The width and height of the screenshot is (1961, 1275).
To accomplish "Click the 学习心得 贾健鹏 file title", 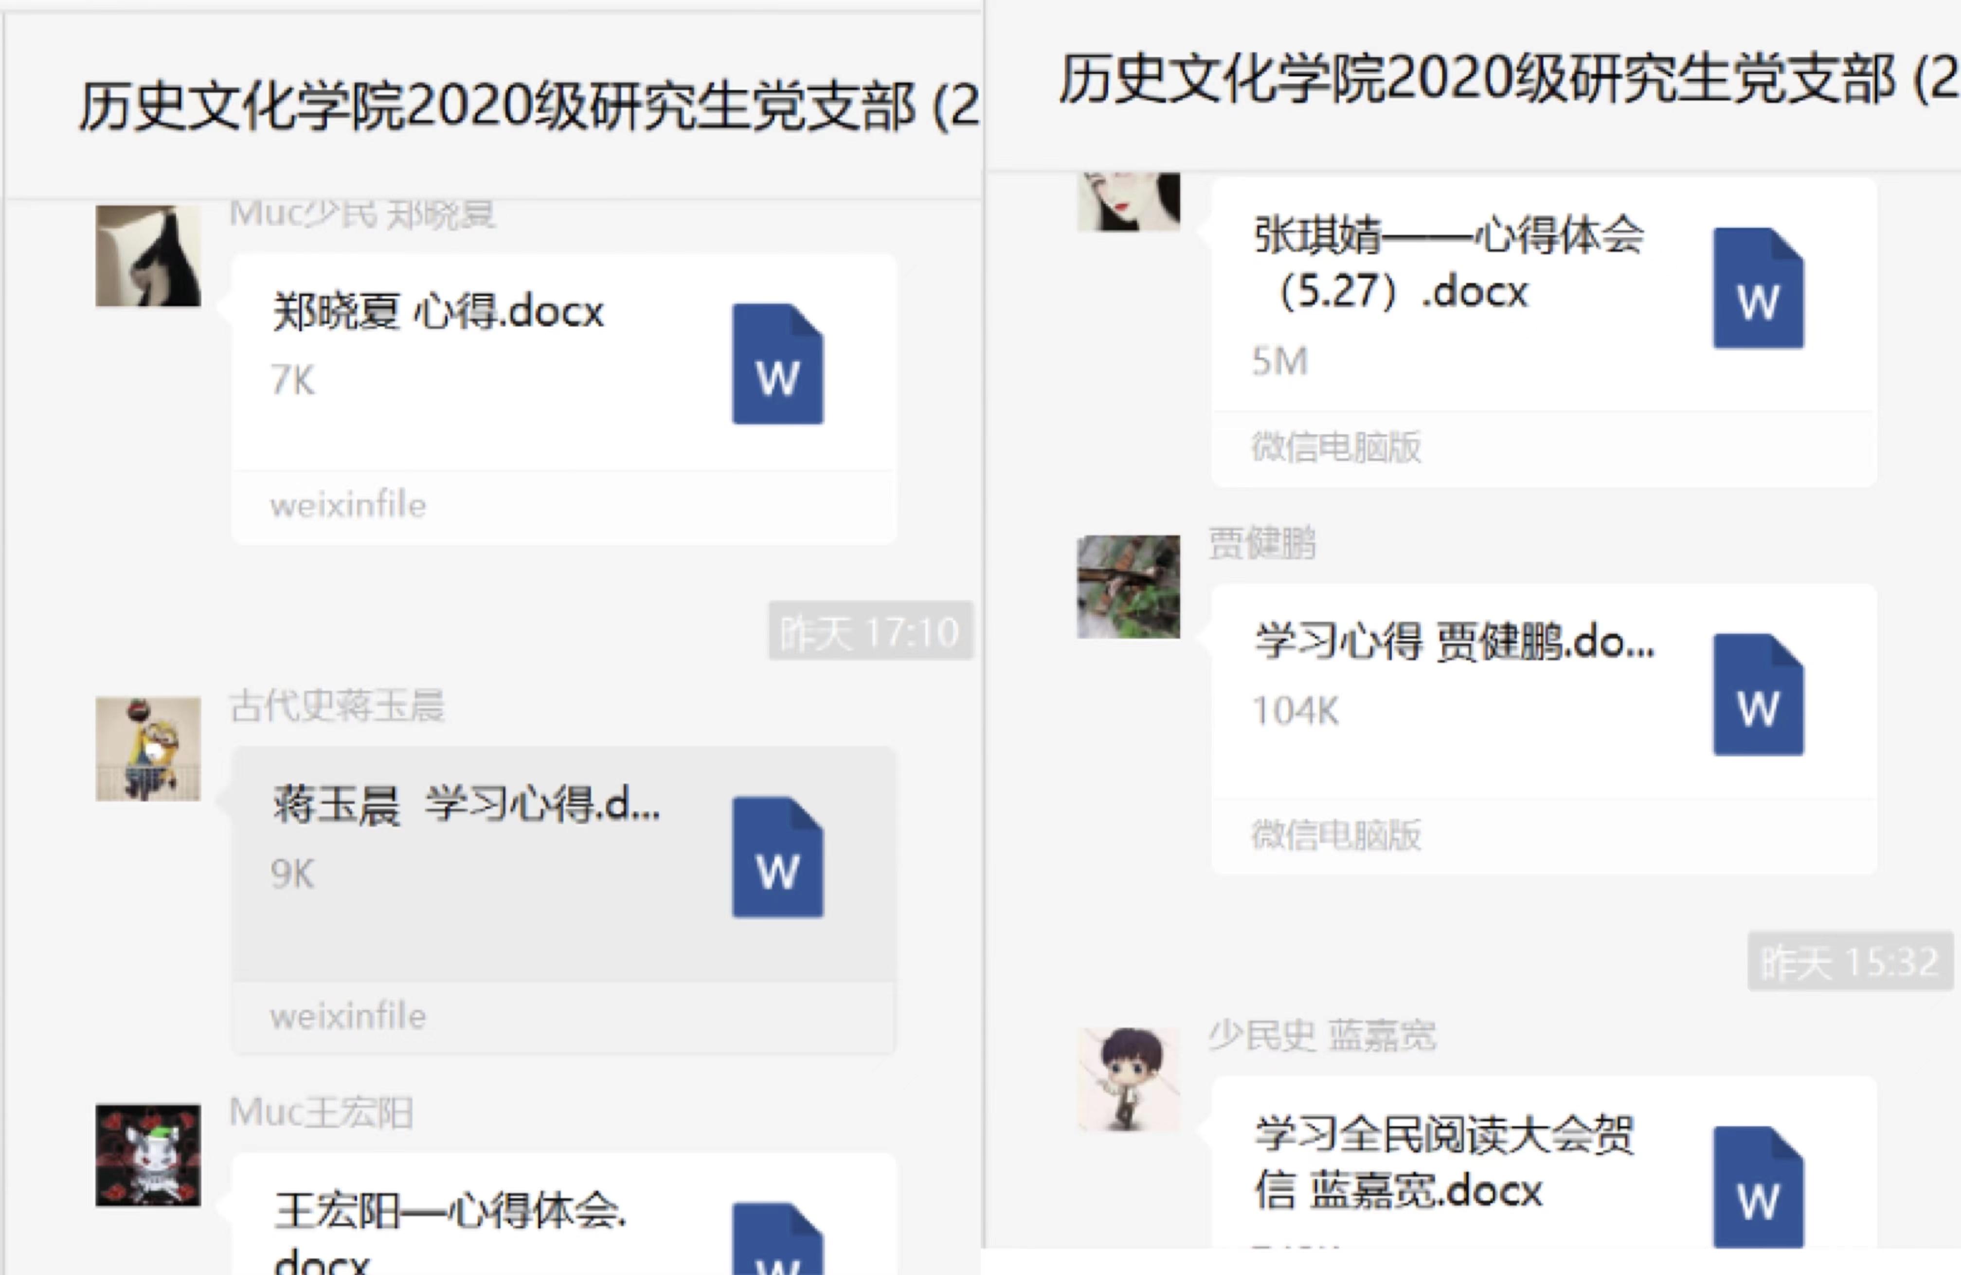I will click(1454, 643).
